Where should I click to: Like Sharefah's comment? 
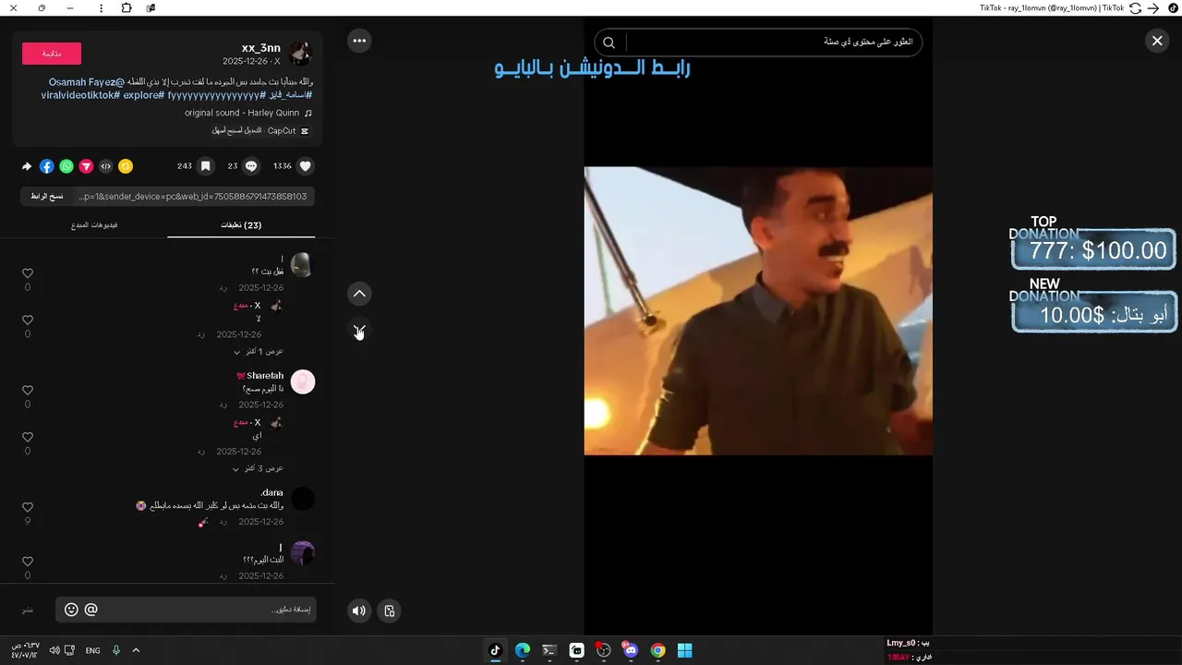click(28, 391)
